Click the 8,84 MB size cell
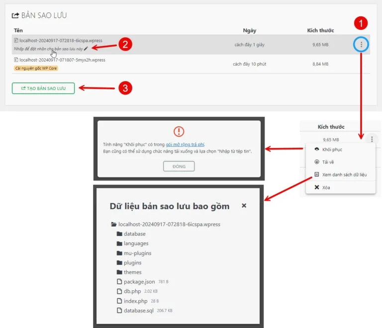The width and height of the screenshot is (382, 328). pos(320,64)
